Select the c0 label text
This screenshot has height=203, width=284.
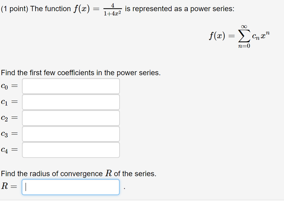point(5,86)
